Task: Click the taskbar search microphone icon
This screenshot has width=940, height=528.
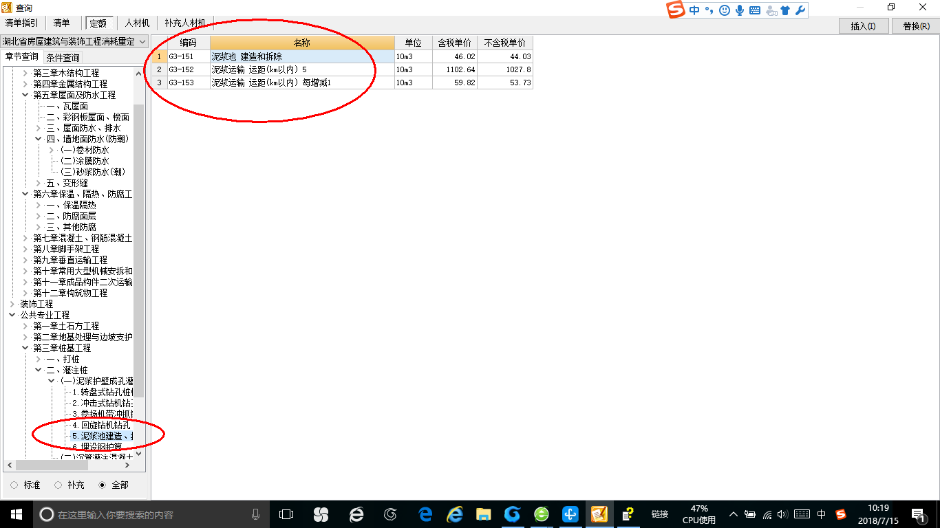Action: [x=256, y=514]
